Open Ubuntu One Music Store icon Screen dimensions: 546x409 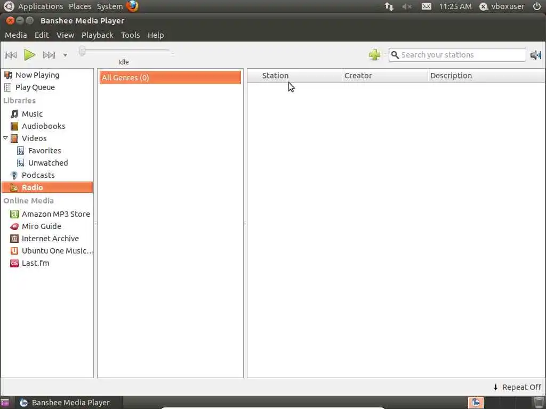click(14, 251)
